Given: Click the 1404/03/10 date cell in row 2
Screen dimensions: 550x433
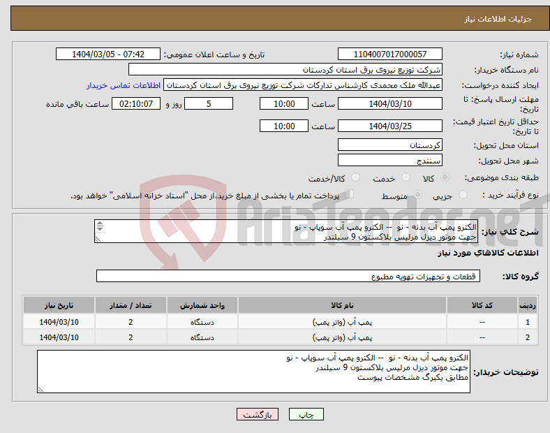Looking at the screenshot, I should tap(59, 337).
